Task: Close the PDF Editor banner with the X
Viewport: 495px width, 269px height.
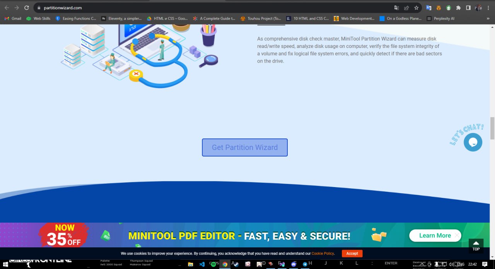Action: (457, 235)
